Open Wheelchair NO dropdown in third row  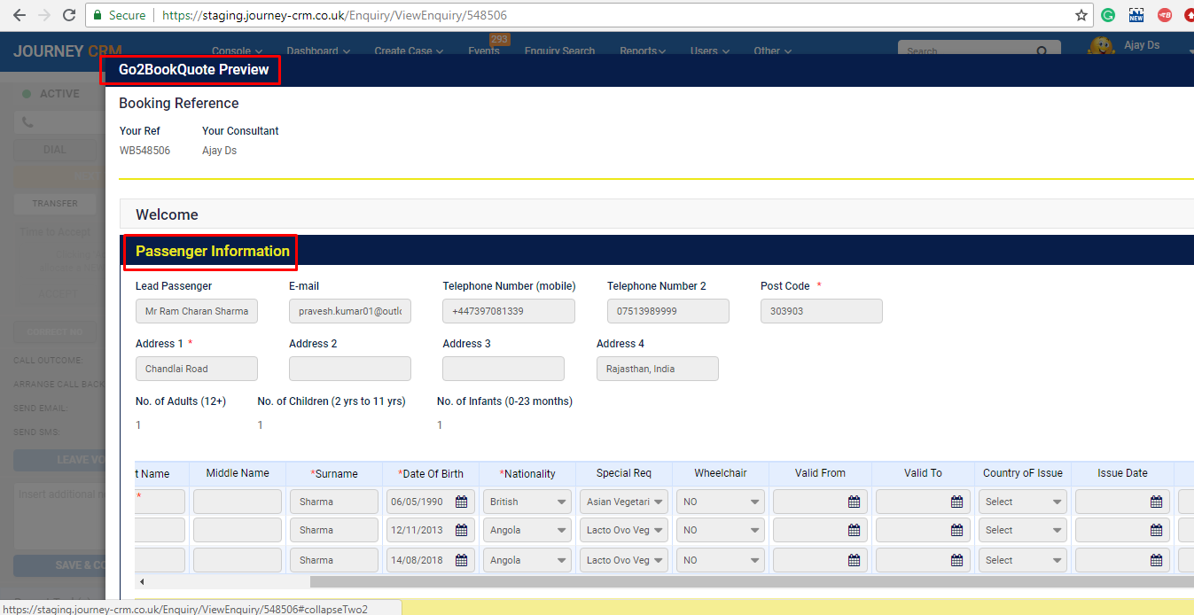click(721, 560)
